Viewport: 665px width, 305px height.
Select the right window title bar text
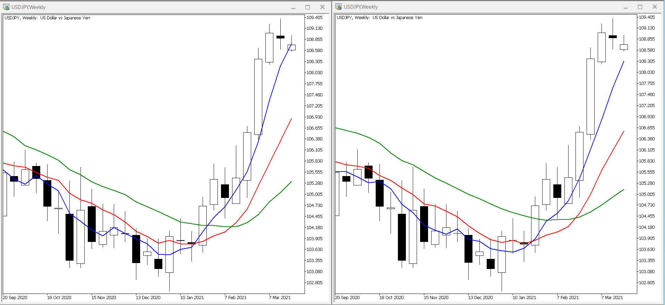[x=361, y=7]
